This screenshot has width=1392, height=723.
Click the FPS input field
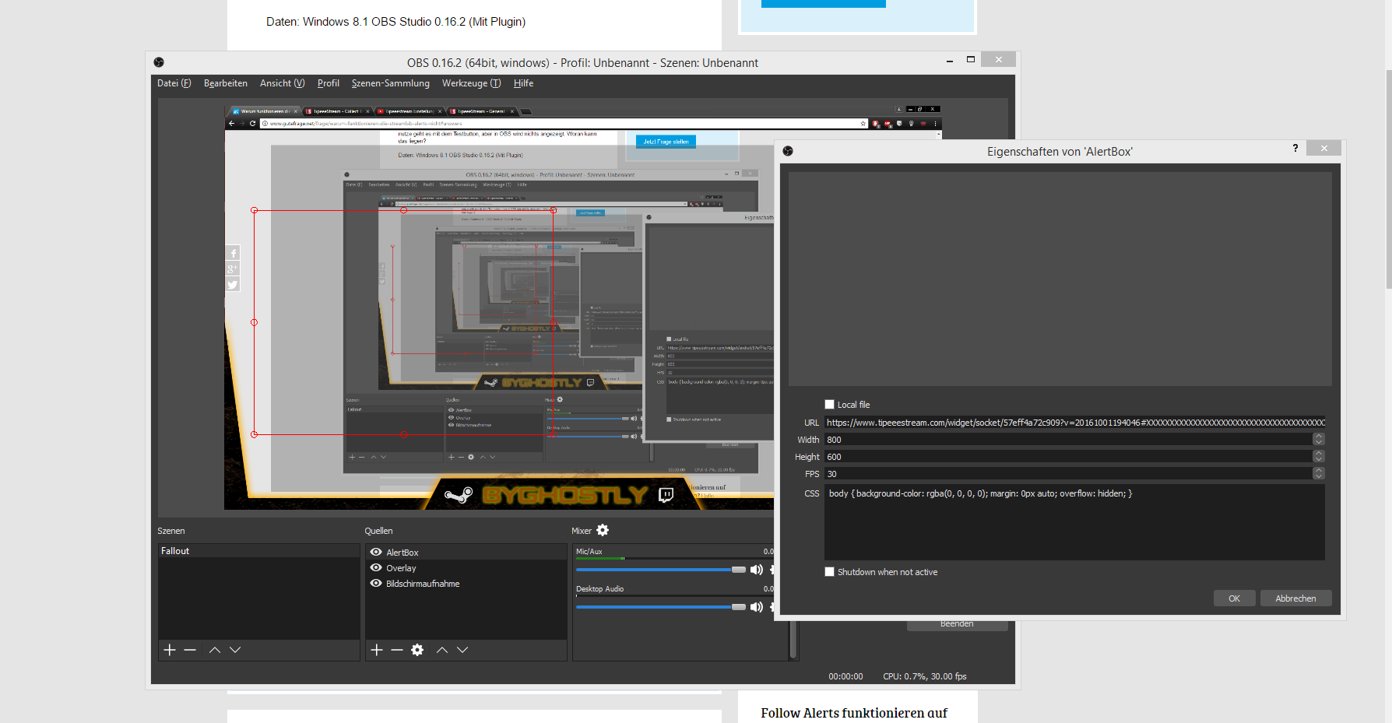(x=1069, y=474)
